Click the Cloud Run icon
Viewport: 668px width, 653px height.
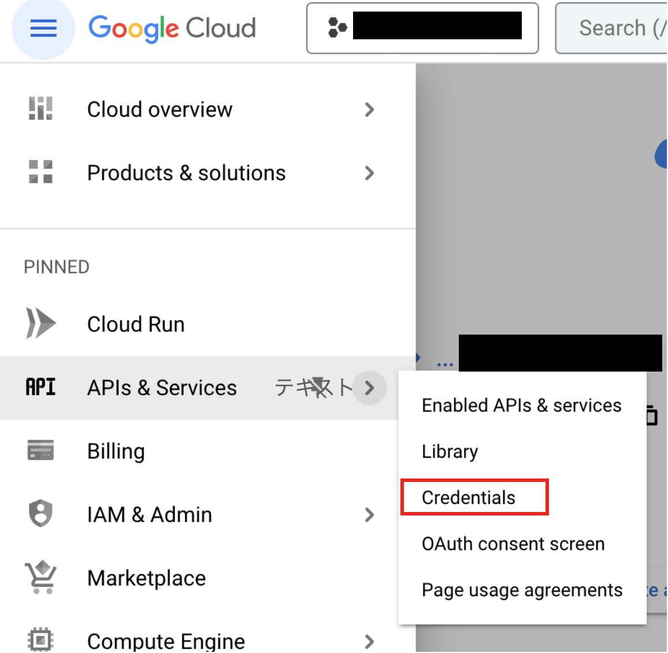pos(40,323)
